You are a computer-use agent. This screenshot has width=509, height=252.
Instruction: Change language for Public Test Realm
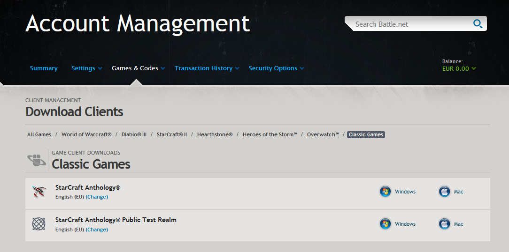(x=97, y=230)
